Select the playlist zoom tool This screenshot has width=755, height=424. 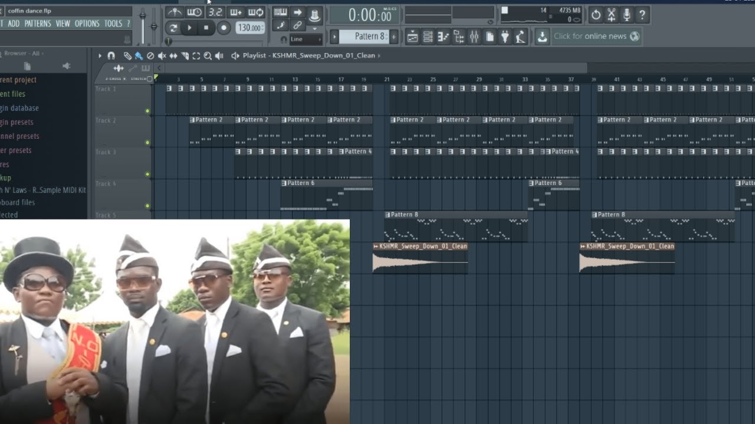pos(208,56)
